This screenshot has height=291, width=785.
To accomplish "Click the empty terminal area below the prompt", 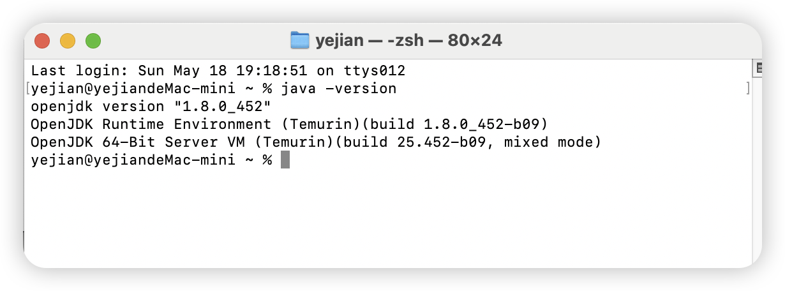I will coord(389,217).
